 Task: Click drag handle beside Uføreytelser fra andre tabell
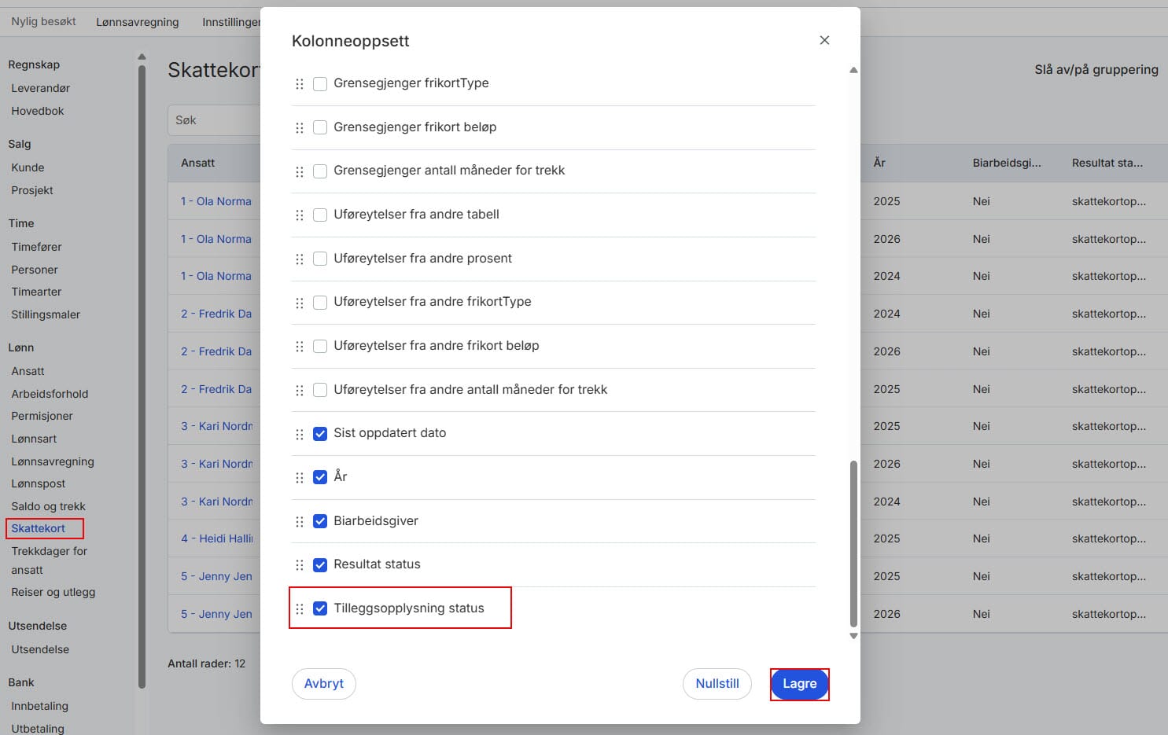[x=299, y=215]
